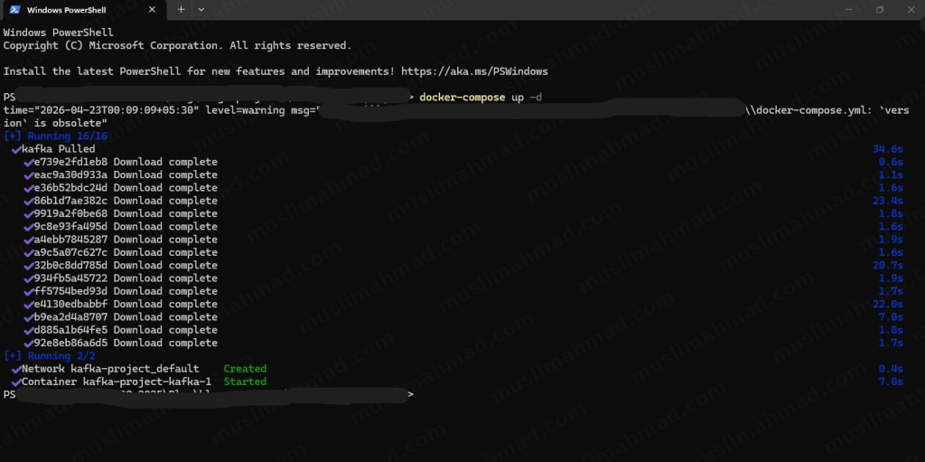Open the new tab profile dropdown

pyautogui.click(x=201, y=9)
